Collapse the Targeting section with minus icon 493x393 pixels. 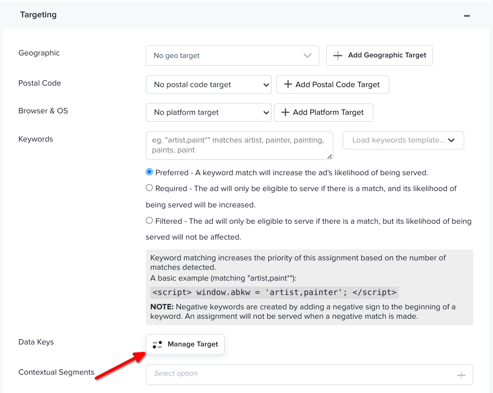(x=467, y=16)
